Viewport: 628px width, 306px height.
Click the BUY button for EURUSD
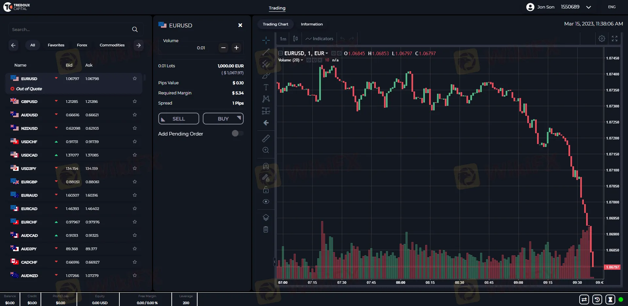tap(223, 118)
